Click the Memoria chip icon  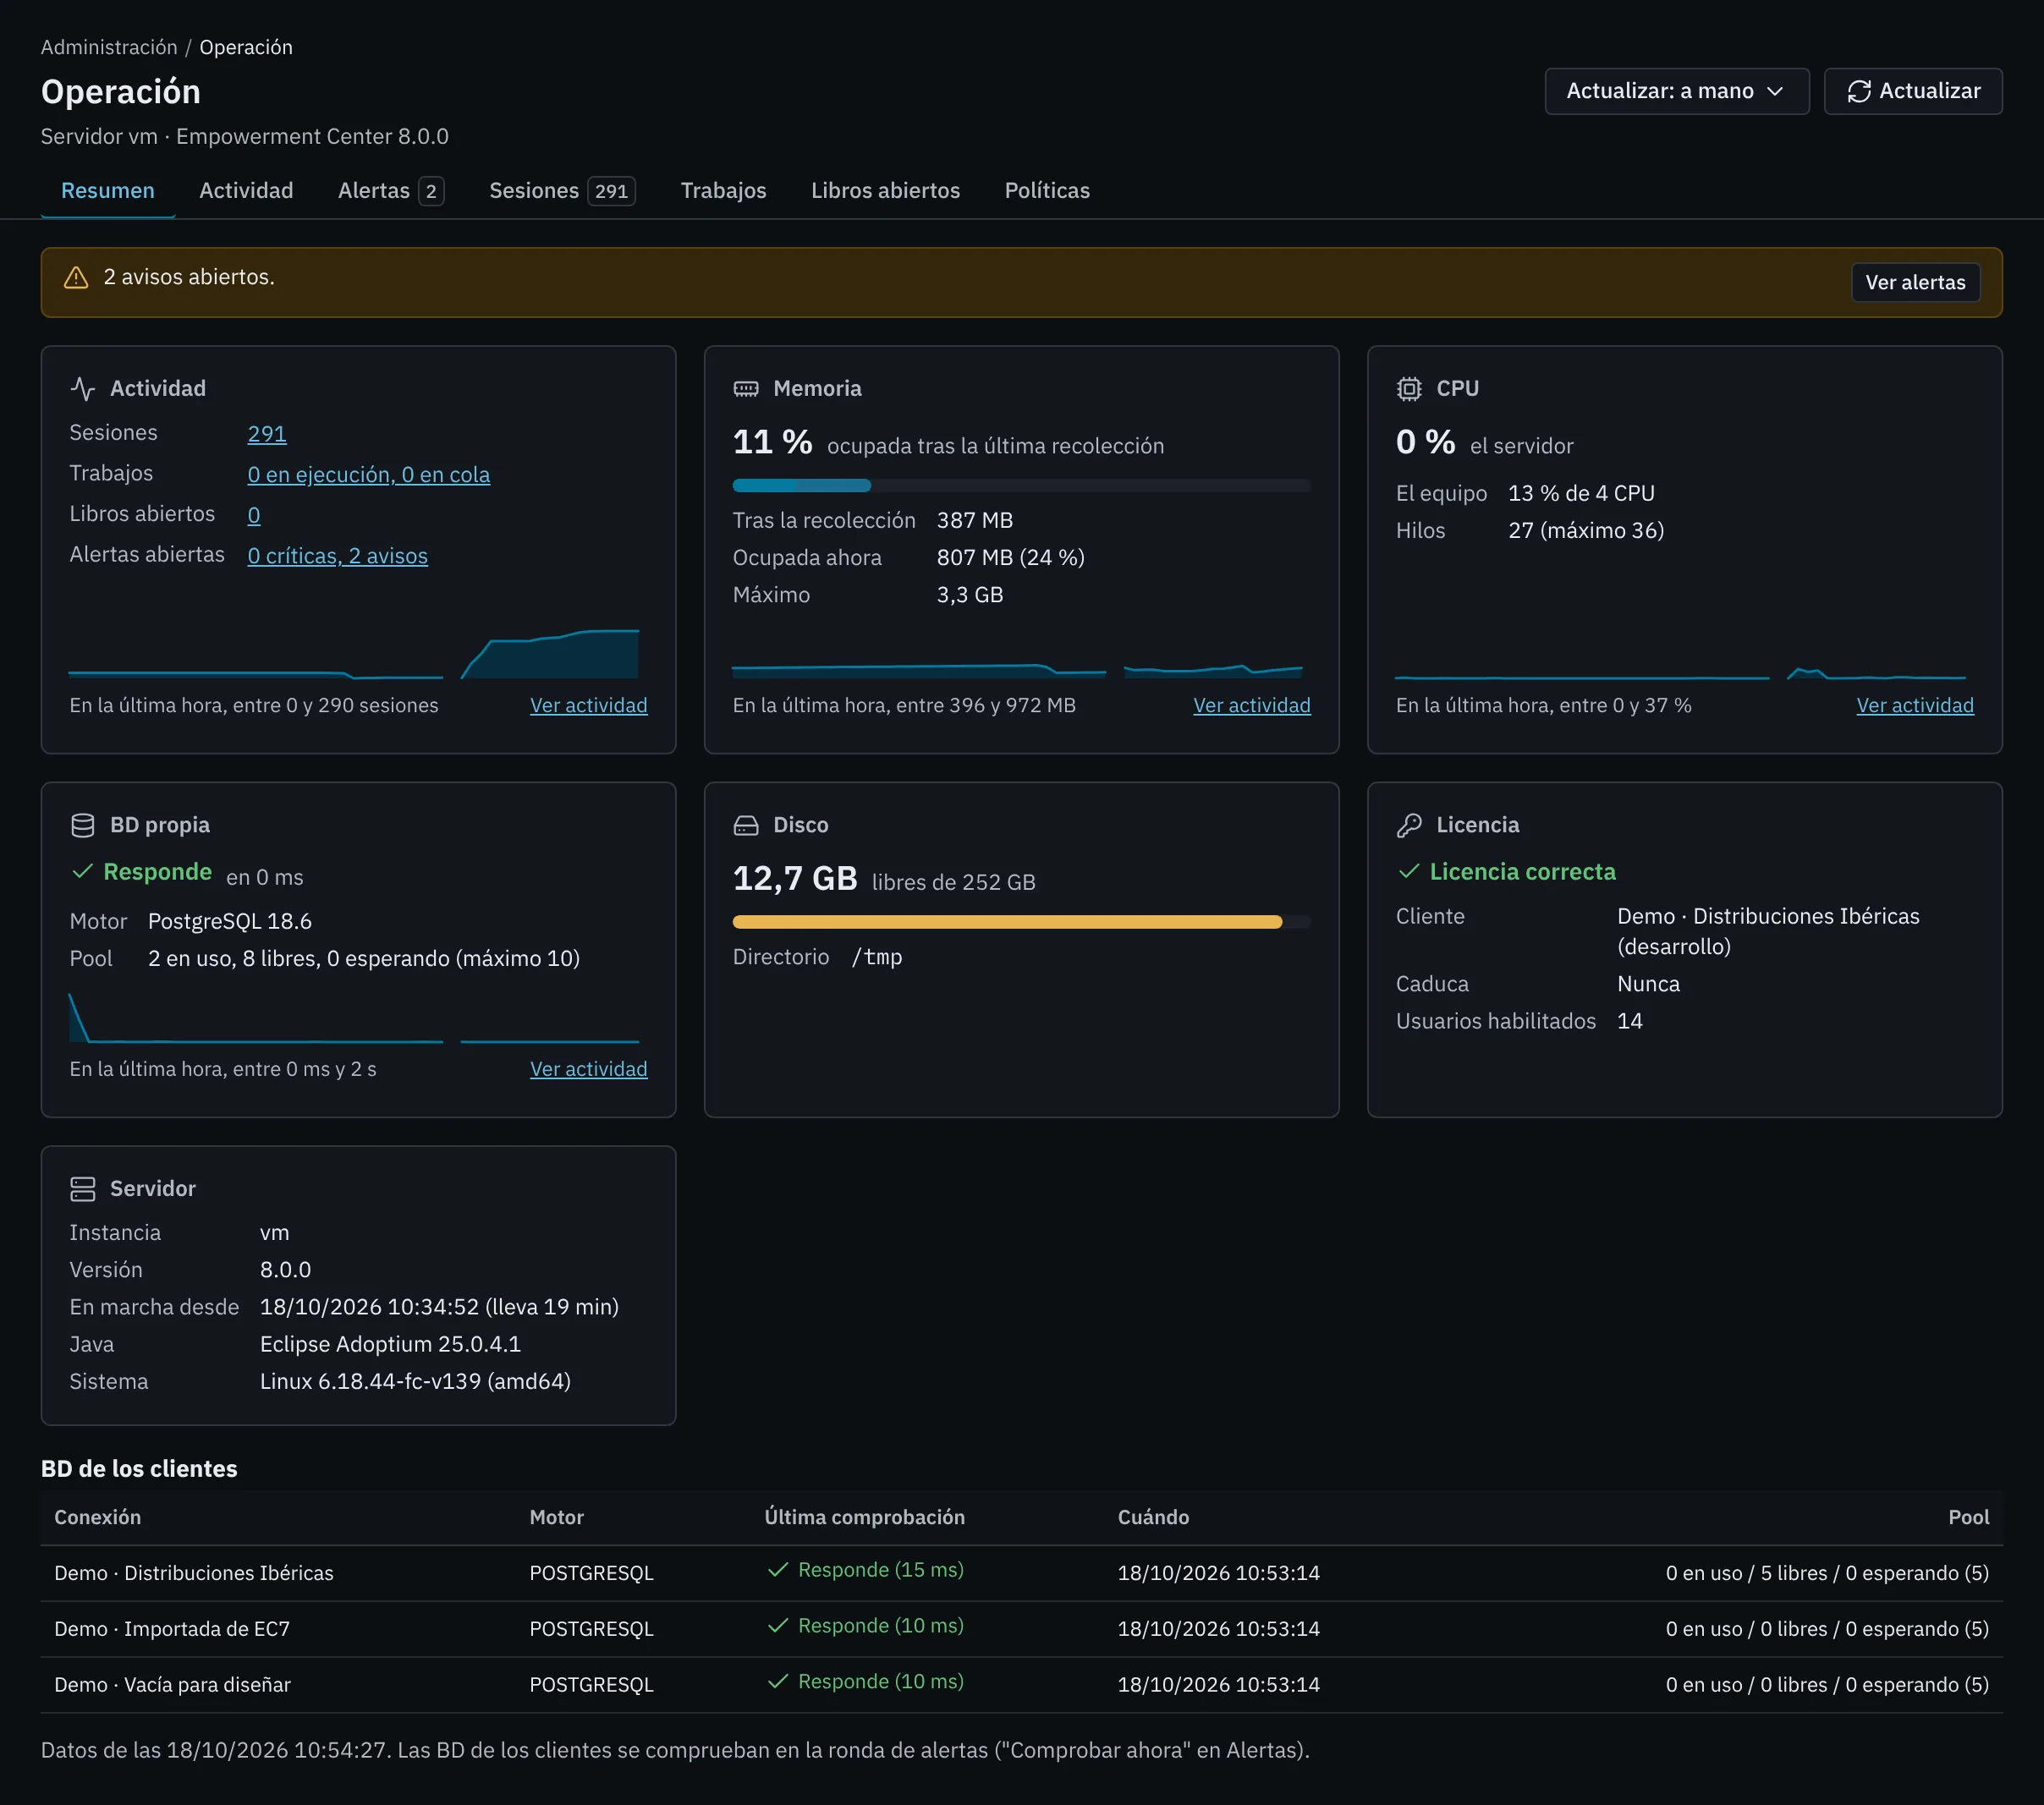coord(746,388)
